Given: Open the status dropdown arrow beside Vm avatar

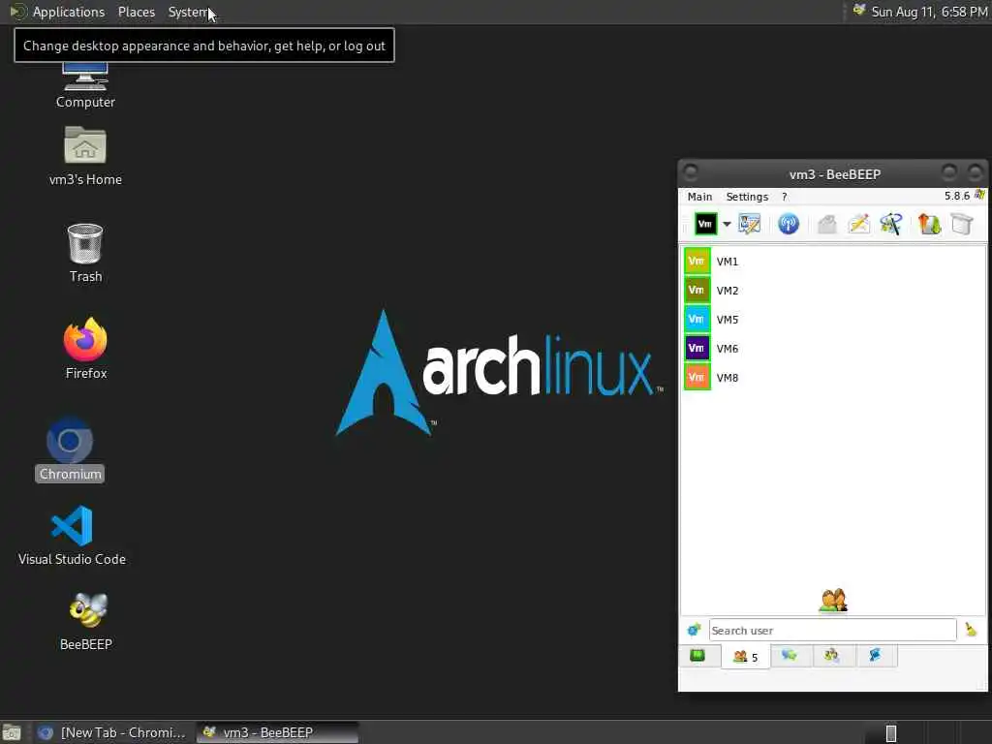Looking at the screenshot, I should click(727, 225).
